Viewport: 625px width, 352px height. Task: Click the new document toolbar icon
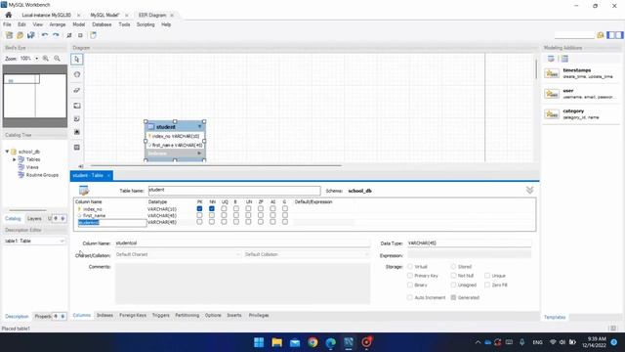9,35
